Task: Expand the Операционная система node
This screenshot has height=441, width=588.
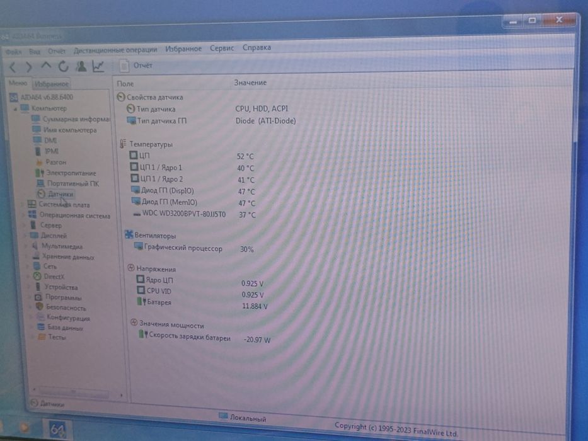Action: pos(25,215)
